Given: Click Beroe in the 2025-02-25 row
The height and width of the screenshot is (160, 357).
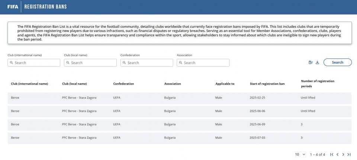Looking at the screenshot, I should point(15,98).
